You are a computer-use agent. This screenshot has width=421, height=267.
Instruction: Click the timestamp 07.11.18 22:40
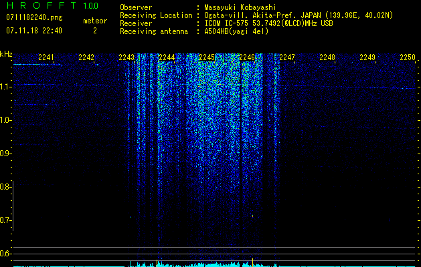34,31
